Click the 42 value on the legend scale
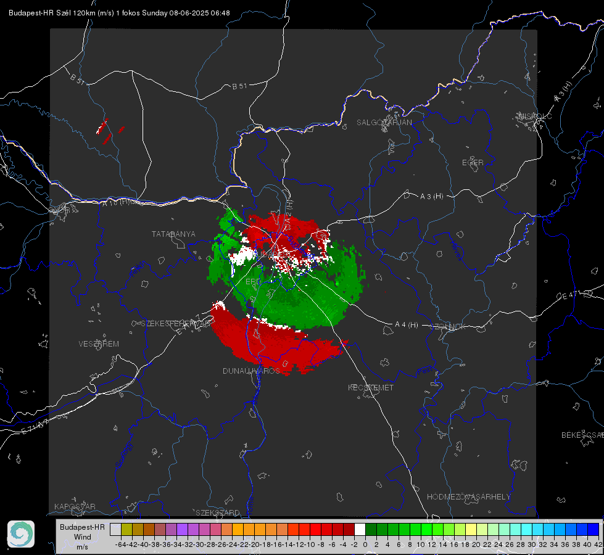604x555 pixels. pos(598,545)
